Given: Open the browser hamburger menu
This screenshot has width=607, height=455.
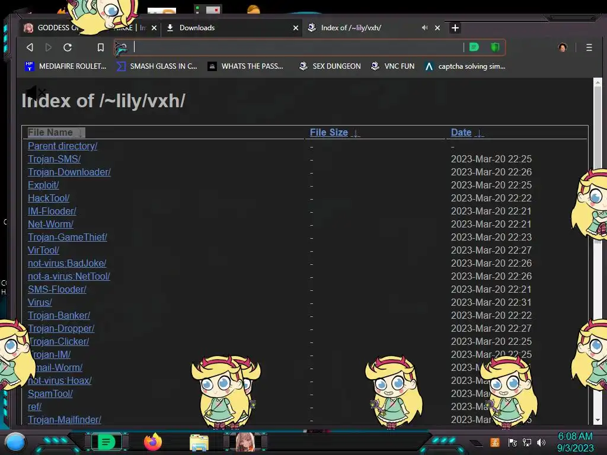Looking at the screenshot, I should [589, 47].
